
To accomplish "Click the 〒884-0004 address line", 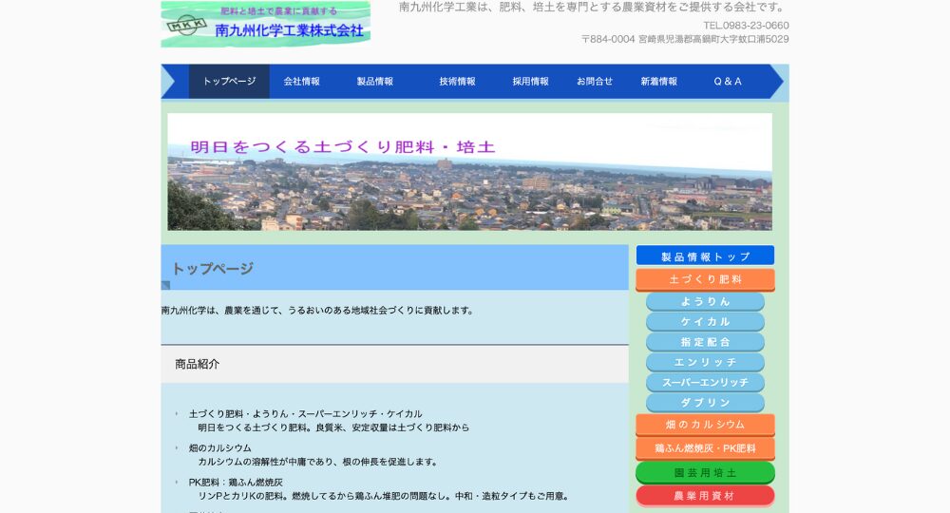I will coord(685,39).
